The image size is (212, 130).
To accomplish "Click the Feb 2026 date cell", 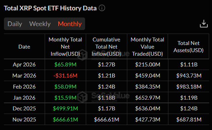I will coord(24,87).
